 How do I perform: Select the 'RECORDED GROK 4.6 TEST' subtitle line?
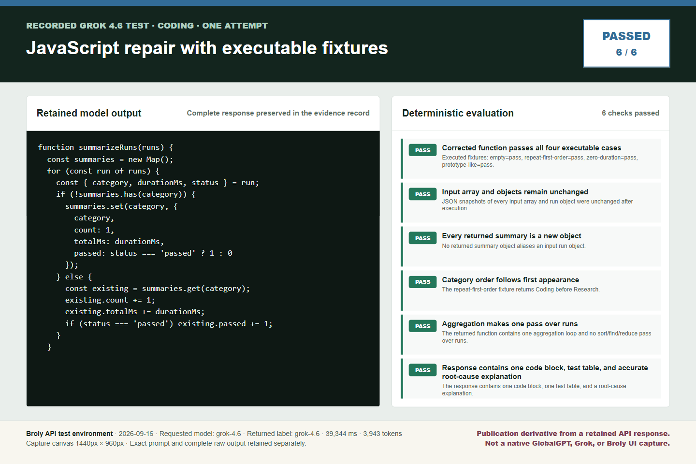tap(147, 26)
